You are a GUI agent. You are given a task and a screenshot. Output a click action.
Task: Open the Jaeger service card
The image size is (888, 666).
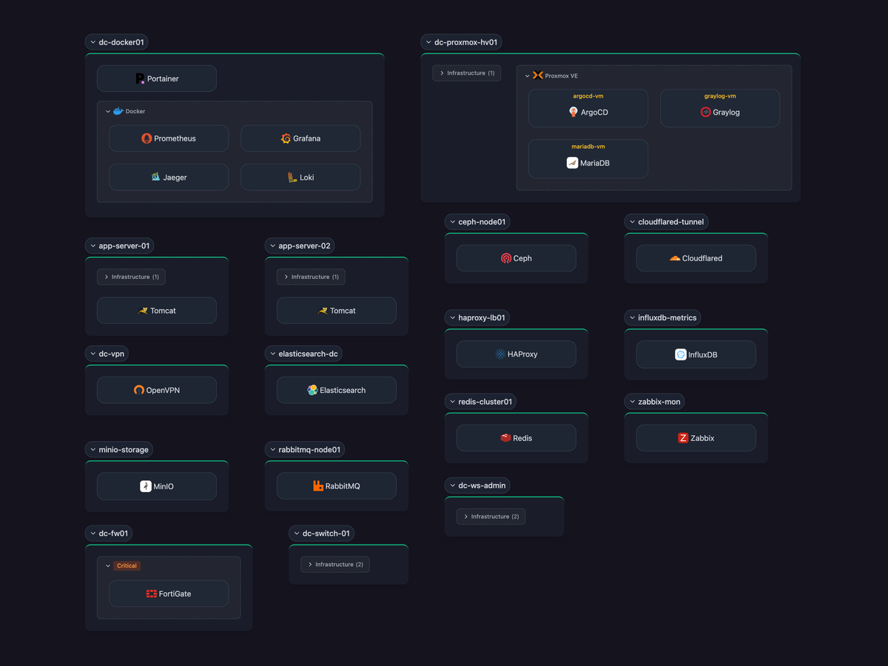pos(169,178)
